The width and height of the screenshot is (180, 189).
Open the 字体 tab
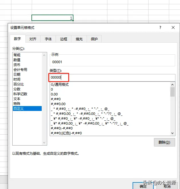pos(48,39)
